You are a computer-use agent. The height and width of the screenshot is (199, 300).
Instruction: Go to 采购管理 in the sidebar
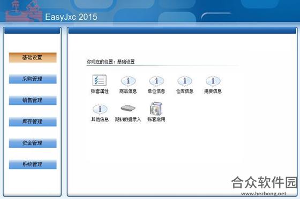pyautogui.click(x=33, y=79)
